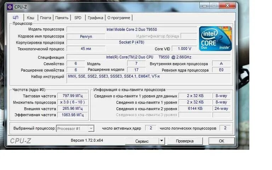Click the multiplier value x 3.0 (6 - 10)

point(73,102)
